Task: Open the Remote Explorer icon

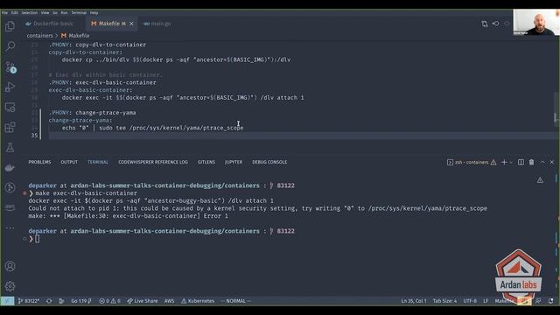Action: pos(10,107)
